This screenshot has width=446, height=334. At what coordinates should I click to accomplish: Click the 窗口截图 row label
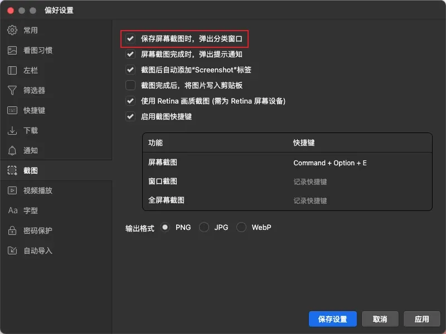click(163, 181)
